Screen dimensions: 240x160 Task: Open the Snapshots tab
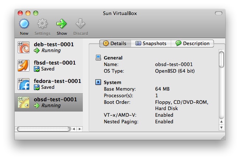click(x=151, y=43)
